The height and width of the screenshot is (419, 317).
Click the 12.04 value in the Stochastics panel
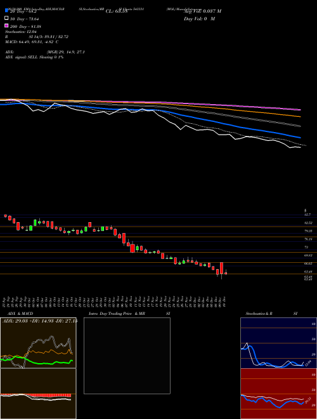(309, 363)
